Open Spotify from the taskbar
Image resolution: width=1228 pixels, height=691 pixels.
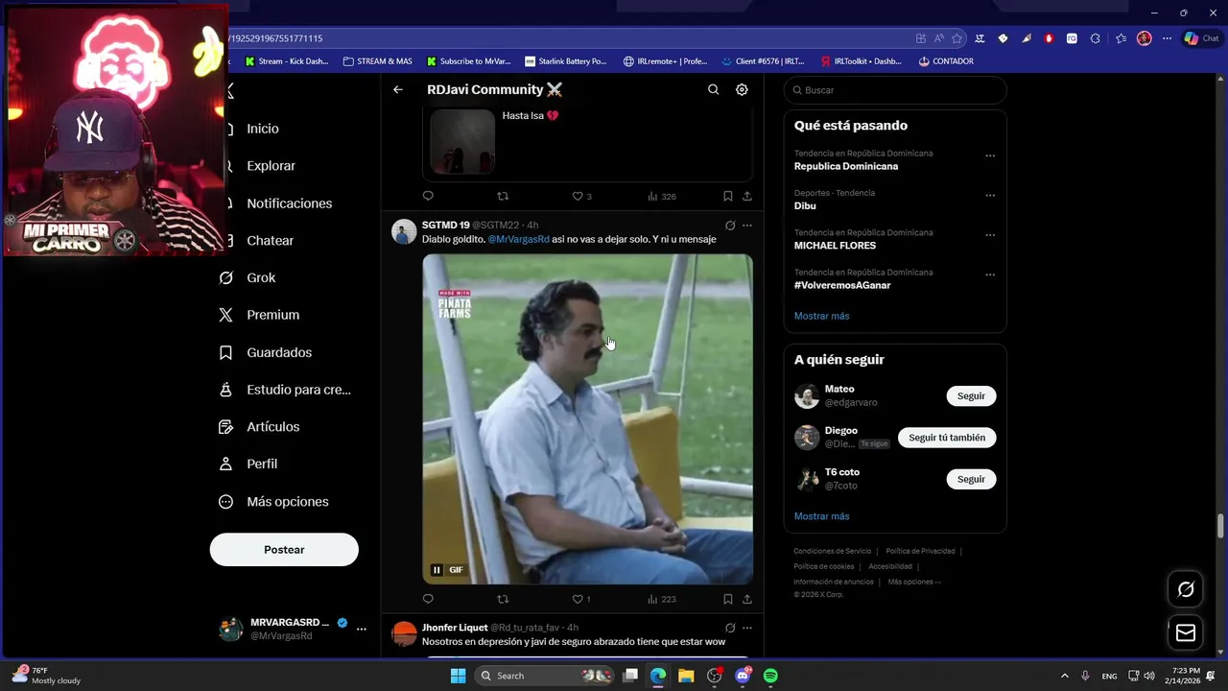(770, 676)
